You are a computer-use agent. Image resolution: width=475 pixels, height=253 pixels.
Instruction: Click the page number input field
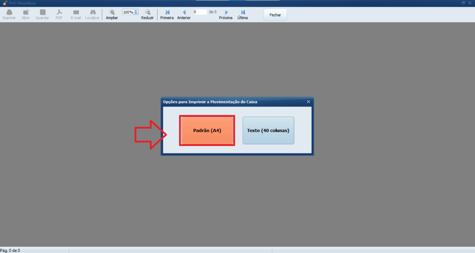[x=199, y=12]
